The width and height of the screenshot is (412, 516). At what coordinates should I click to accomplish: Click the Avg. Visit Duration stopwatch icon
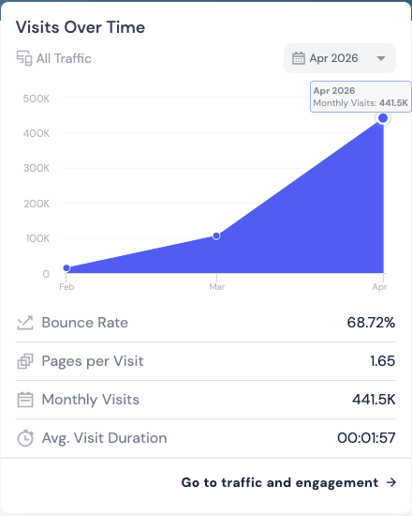pos(25,438)
